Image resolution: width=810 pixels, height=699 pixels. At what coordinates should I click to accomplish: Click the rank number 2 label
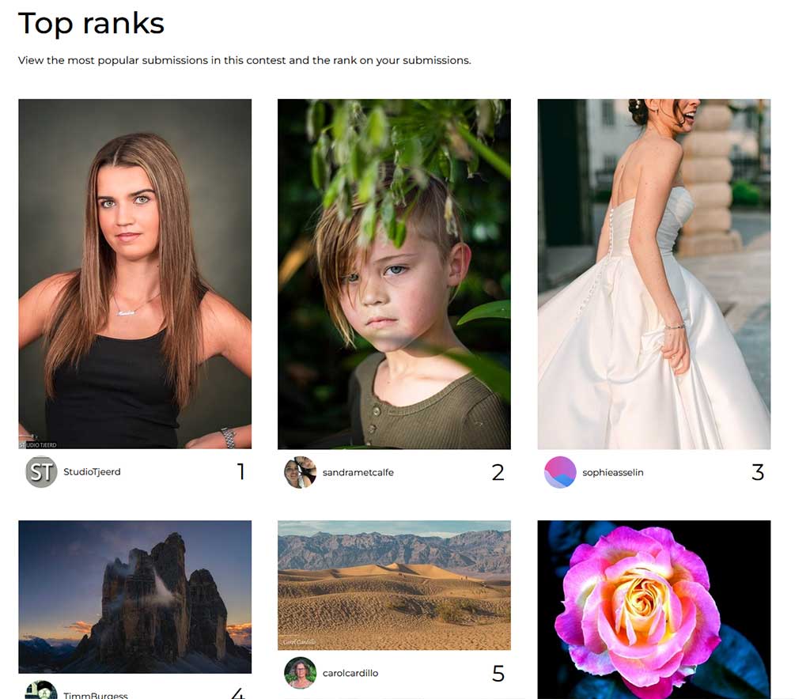pos(498,472)
